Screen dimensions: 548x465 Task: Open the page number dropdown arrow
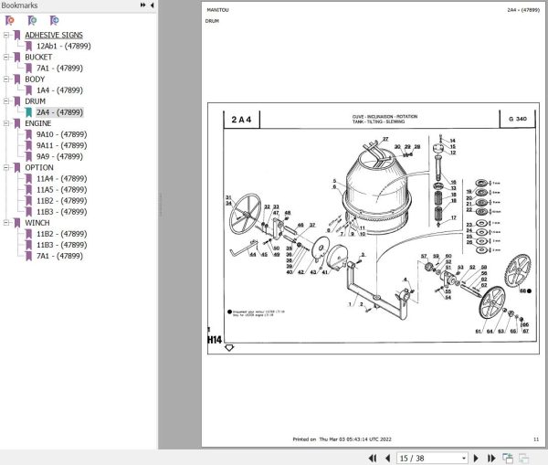[x=463, y=458]
